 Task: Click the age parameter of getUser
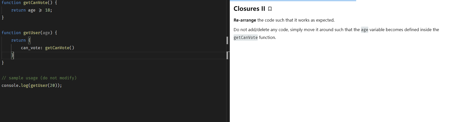[x=46, y=33]
